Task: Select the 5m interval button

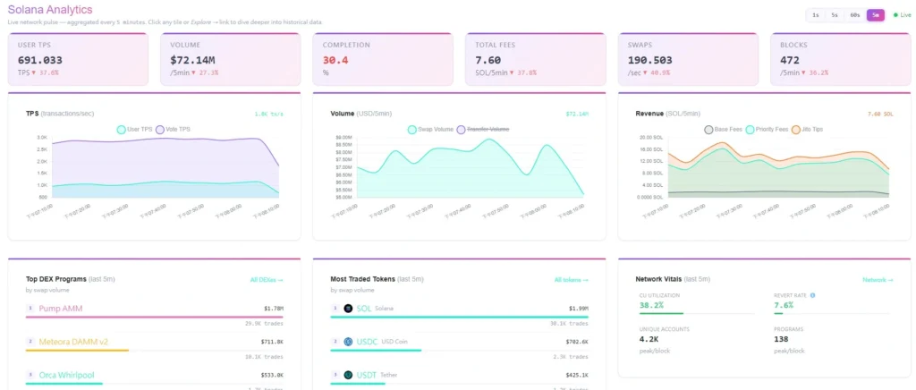Action: click(875, 15)
